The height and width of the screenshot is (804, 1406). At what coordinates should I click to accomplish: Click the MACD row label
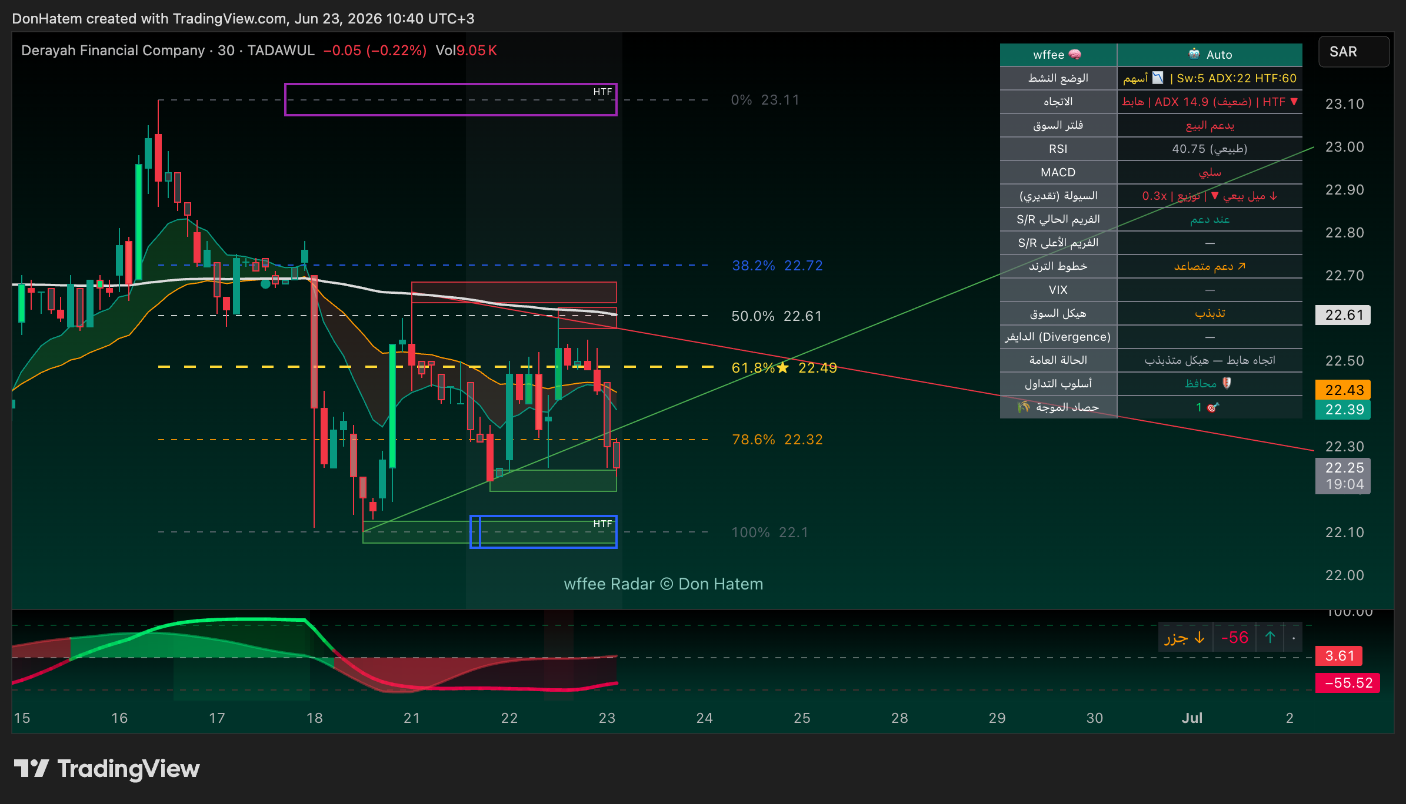(1058, 172)
